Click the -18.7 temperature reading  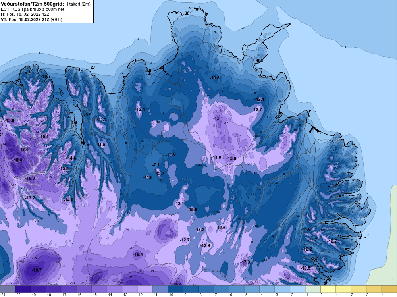click(x=37, y=270)
